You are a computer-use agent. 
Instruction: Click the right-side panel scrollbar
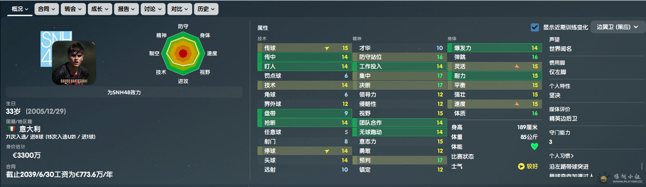pyautogui.click(x=641, y=166)
